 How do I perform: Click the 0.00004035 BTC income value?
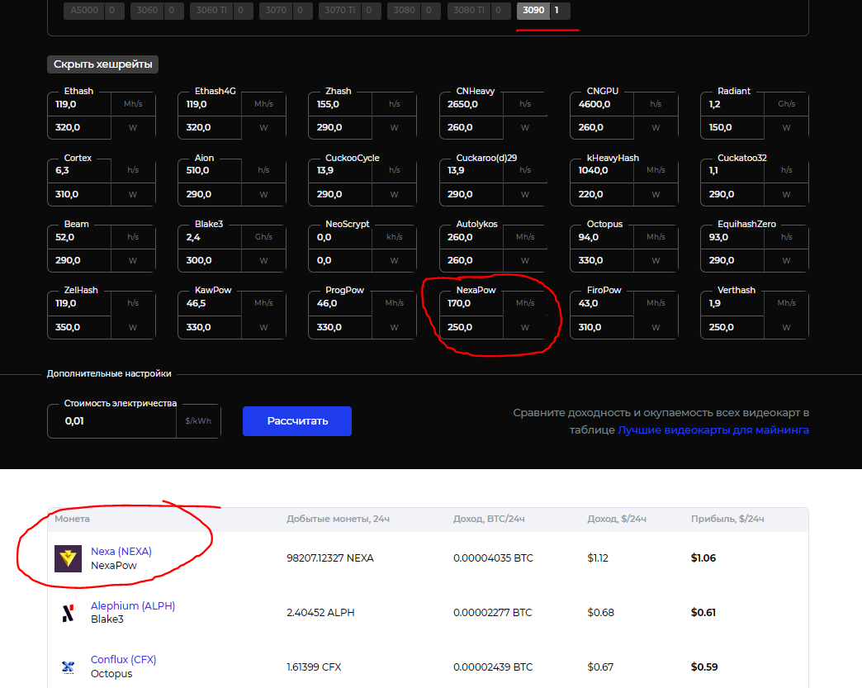point(493,558)
